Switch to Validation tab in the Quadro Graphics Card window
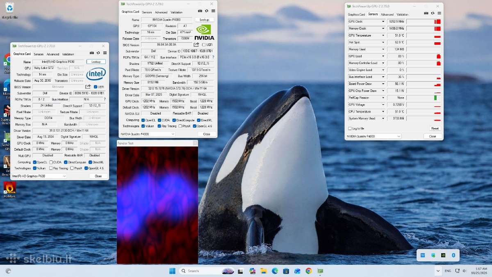The width and height of the screenshot is (492, 277). [177, 12]
